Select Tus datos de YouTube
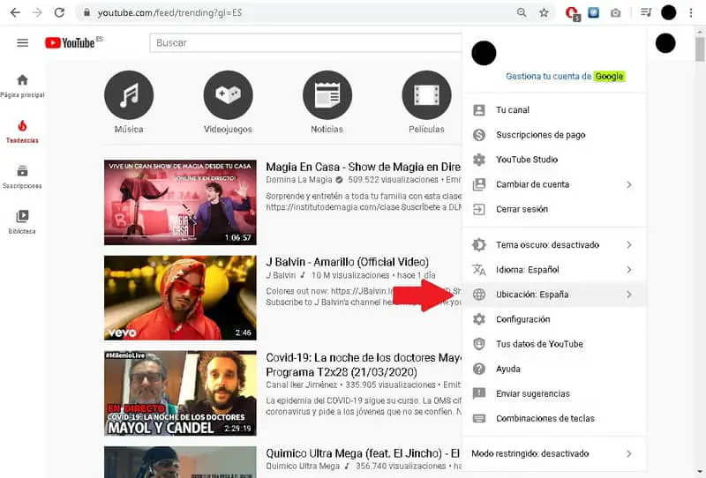Viewport: 706px width, 478px height. coord(554,344)
